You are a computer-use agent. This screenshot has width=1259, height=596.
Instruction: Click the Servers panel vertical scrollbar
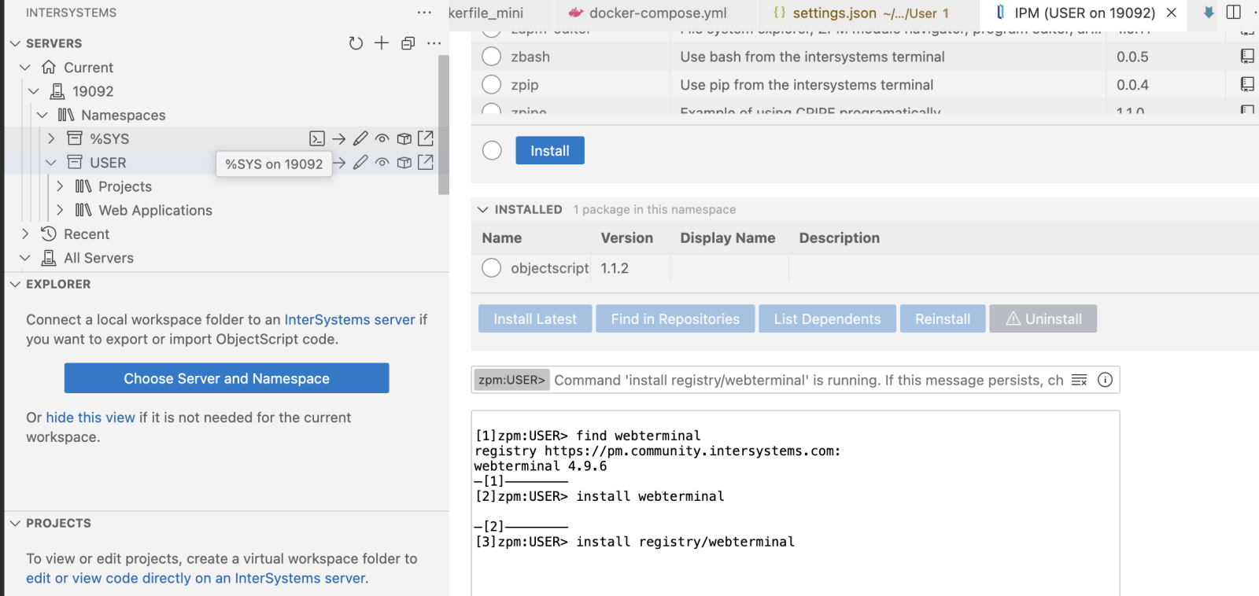(444, 124)
